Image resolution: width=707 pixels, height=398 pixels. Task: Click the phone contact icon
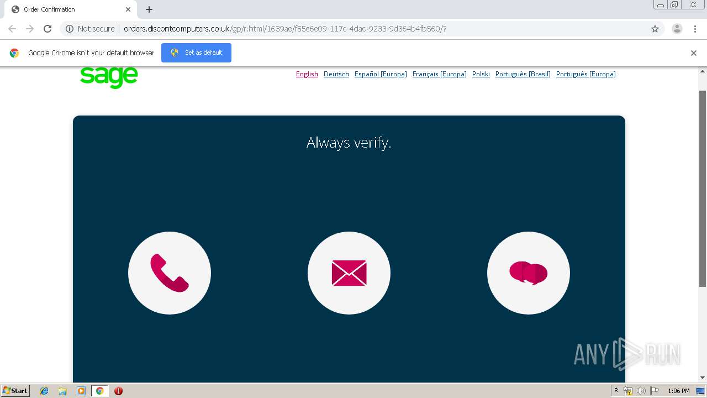170,273
